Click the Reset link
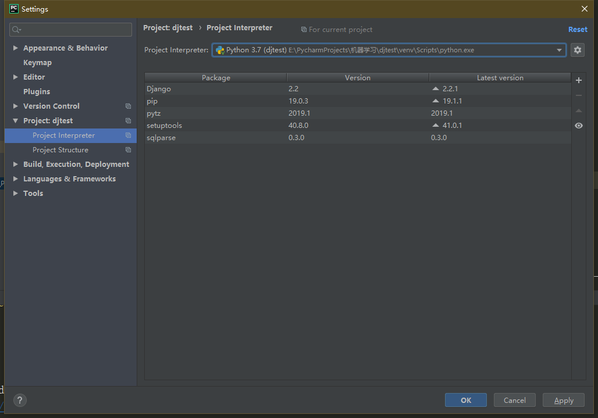This screenshot has height=418, width=598. click(x=578, y=29)
